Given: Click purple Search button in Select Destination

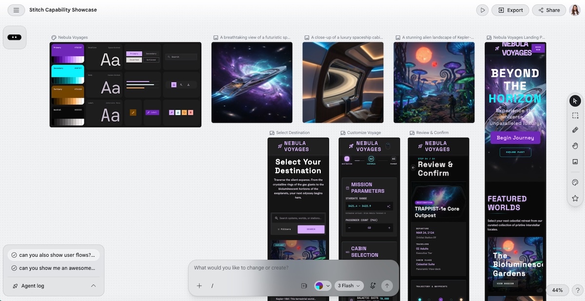Looking at the screenshot, I should click(311, 229).
